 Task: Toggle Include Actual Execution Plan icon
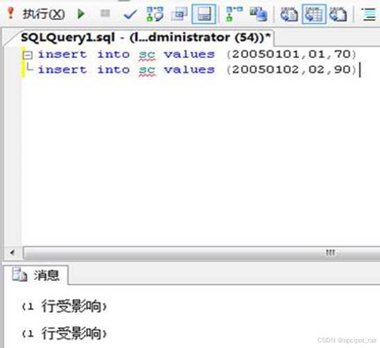(x=234, y=14)
